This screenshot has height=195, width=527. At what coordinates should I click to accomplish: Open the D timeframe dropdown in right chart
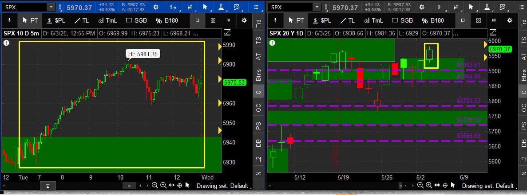pos(439,7)
